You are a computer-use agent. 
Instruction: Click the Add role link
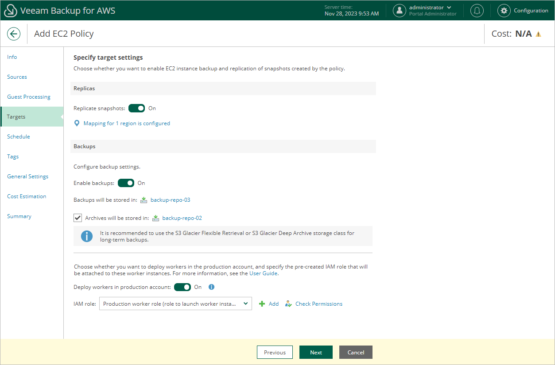(x=274, y=304)
